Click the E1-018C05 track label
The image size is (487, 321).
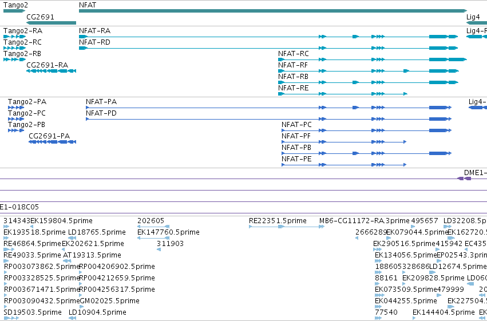[x=19, y=207]
